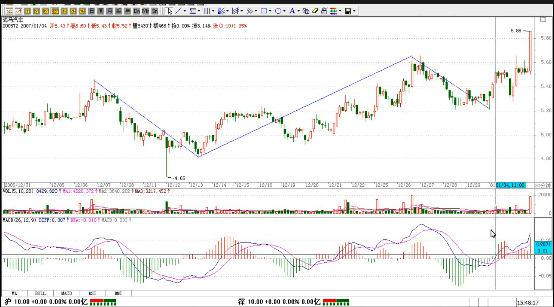The image size is (554, 307).
Task: Select the pointer cursor tool
Action: coord(170,11)
